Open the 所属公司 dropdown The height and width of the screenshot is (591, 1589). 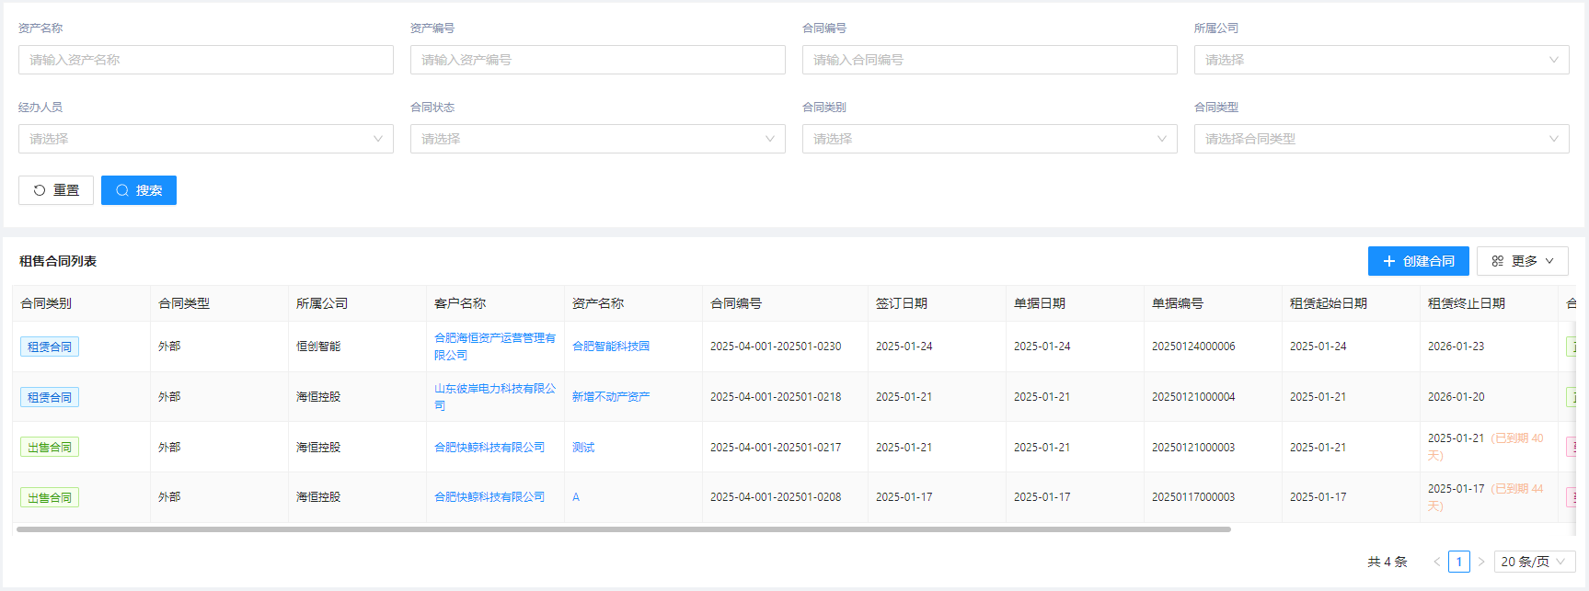tap(1382, 60)
